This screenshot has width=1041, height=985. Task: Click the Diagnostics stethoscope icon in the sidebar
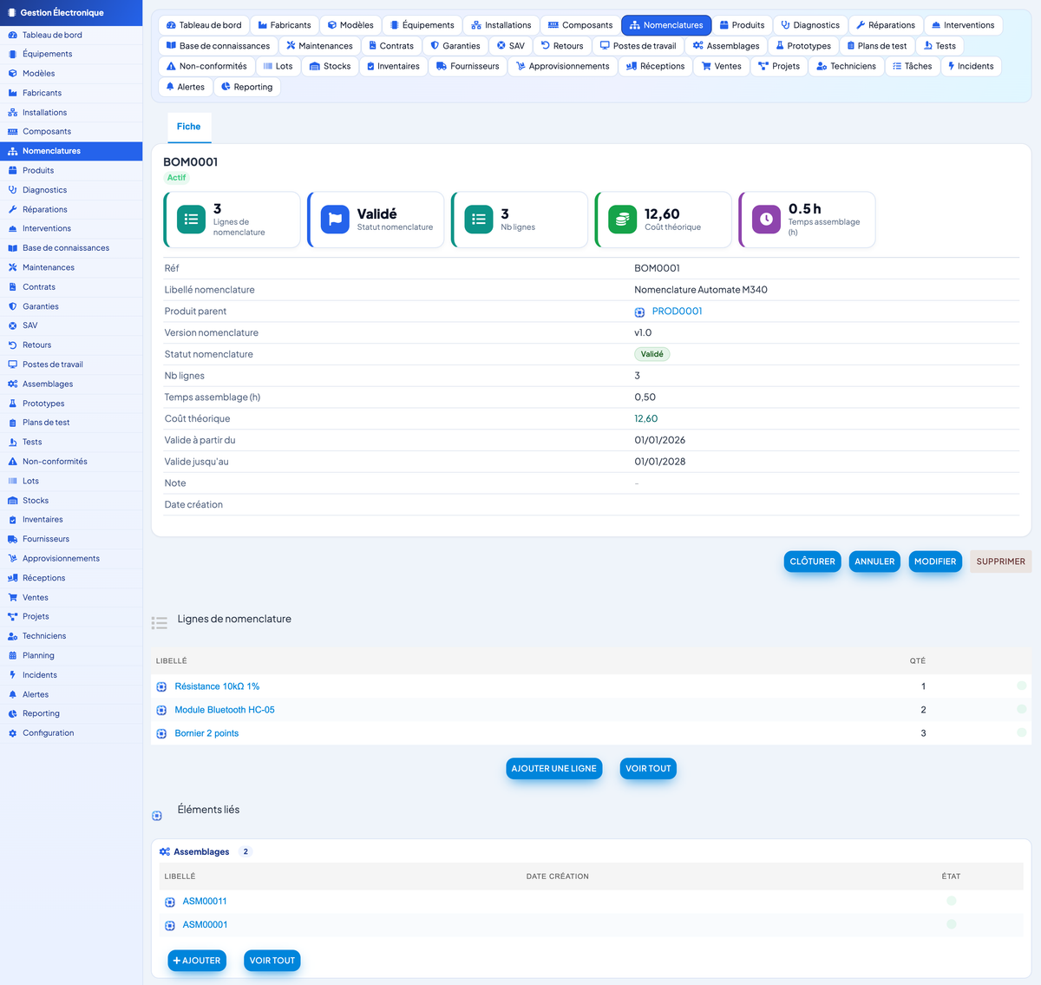point(12,190)
